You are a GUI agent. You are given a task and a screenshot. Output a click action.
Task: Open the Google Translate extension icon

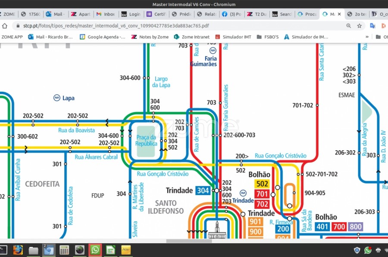pos(372,26)
